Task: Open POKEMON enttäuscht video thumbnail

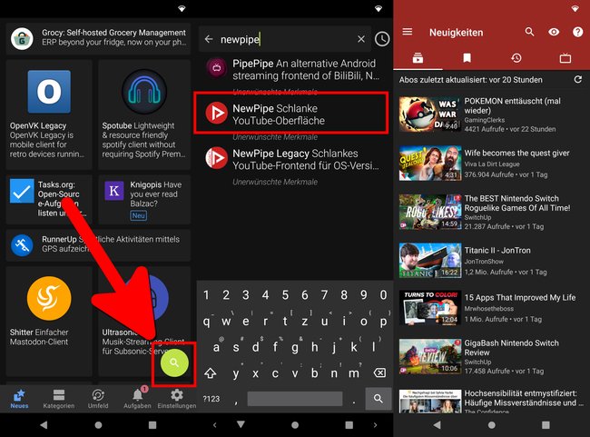Action: click(x=430, y=114)
